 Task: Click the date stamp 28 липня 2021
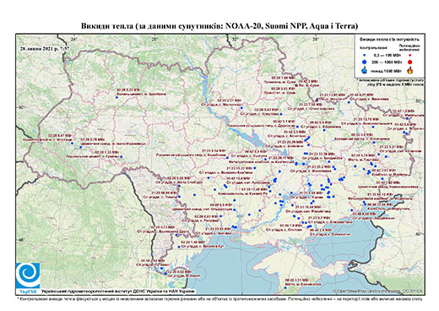pyautogui.click(x=45, y=48)
